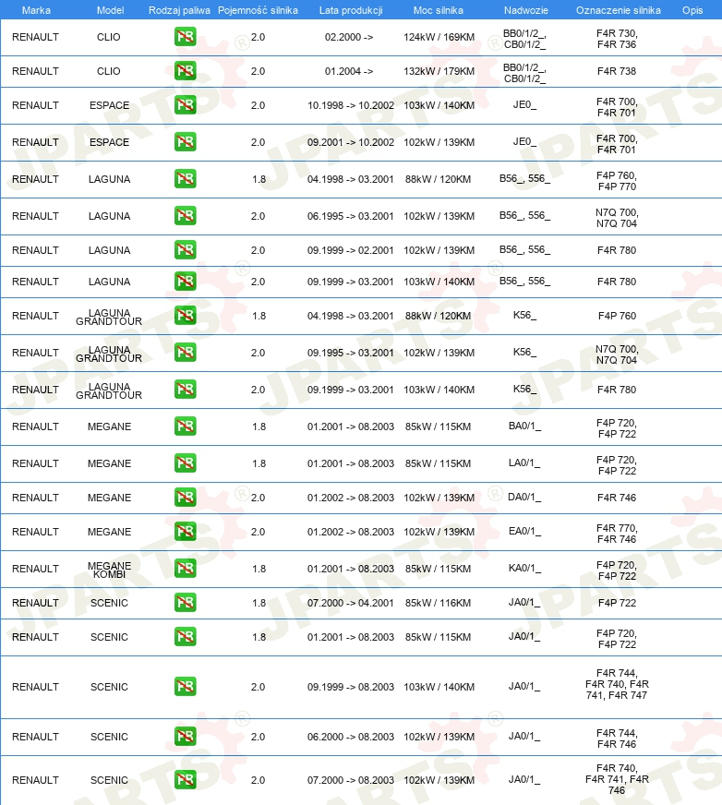The image size is (722, 805).
Task: Select engine cell F4R 740, F4R 741, F4R 746
Action: [617, 779]
